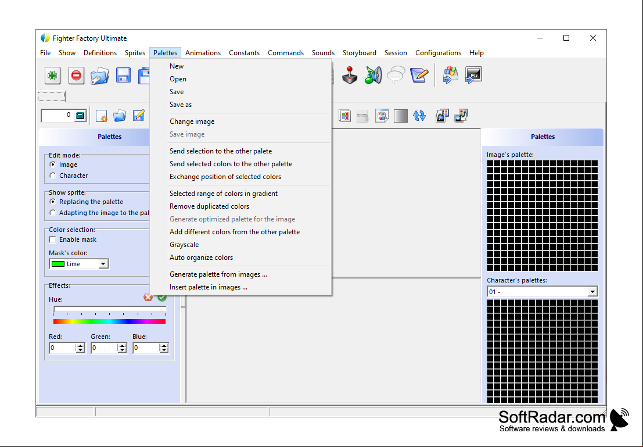Choose Add different colors from other palette
The width and height of the screenshot is (643, 447).
coord(240,232)
